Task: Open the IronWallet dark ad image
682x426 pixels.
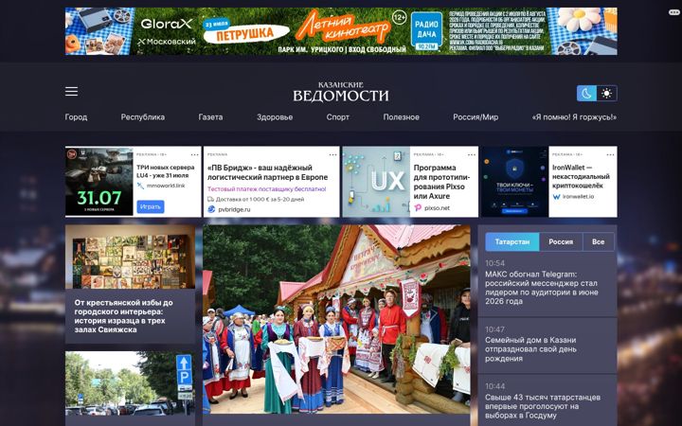Action: click(x=514, y=181)
